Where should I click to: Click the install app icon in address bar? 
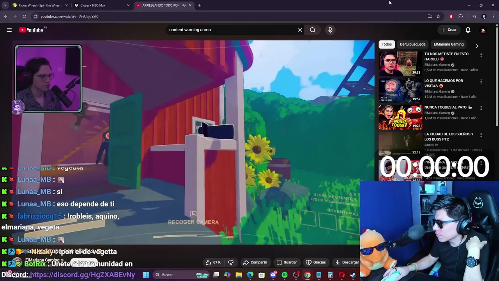(x=430, y=16)
